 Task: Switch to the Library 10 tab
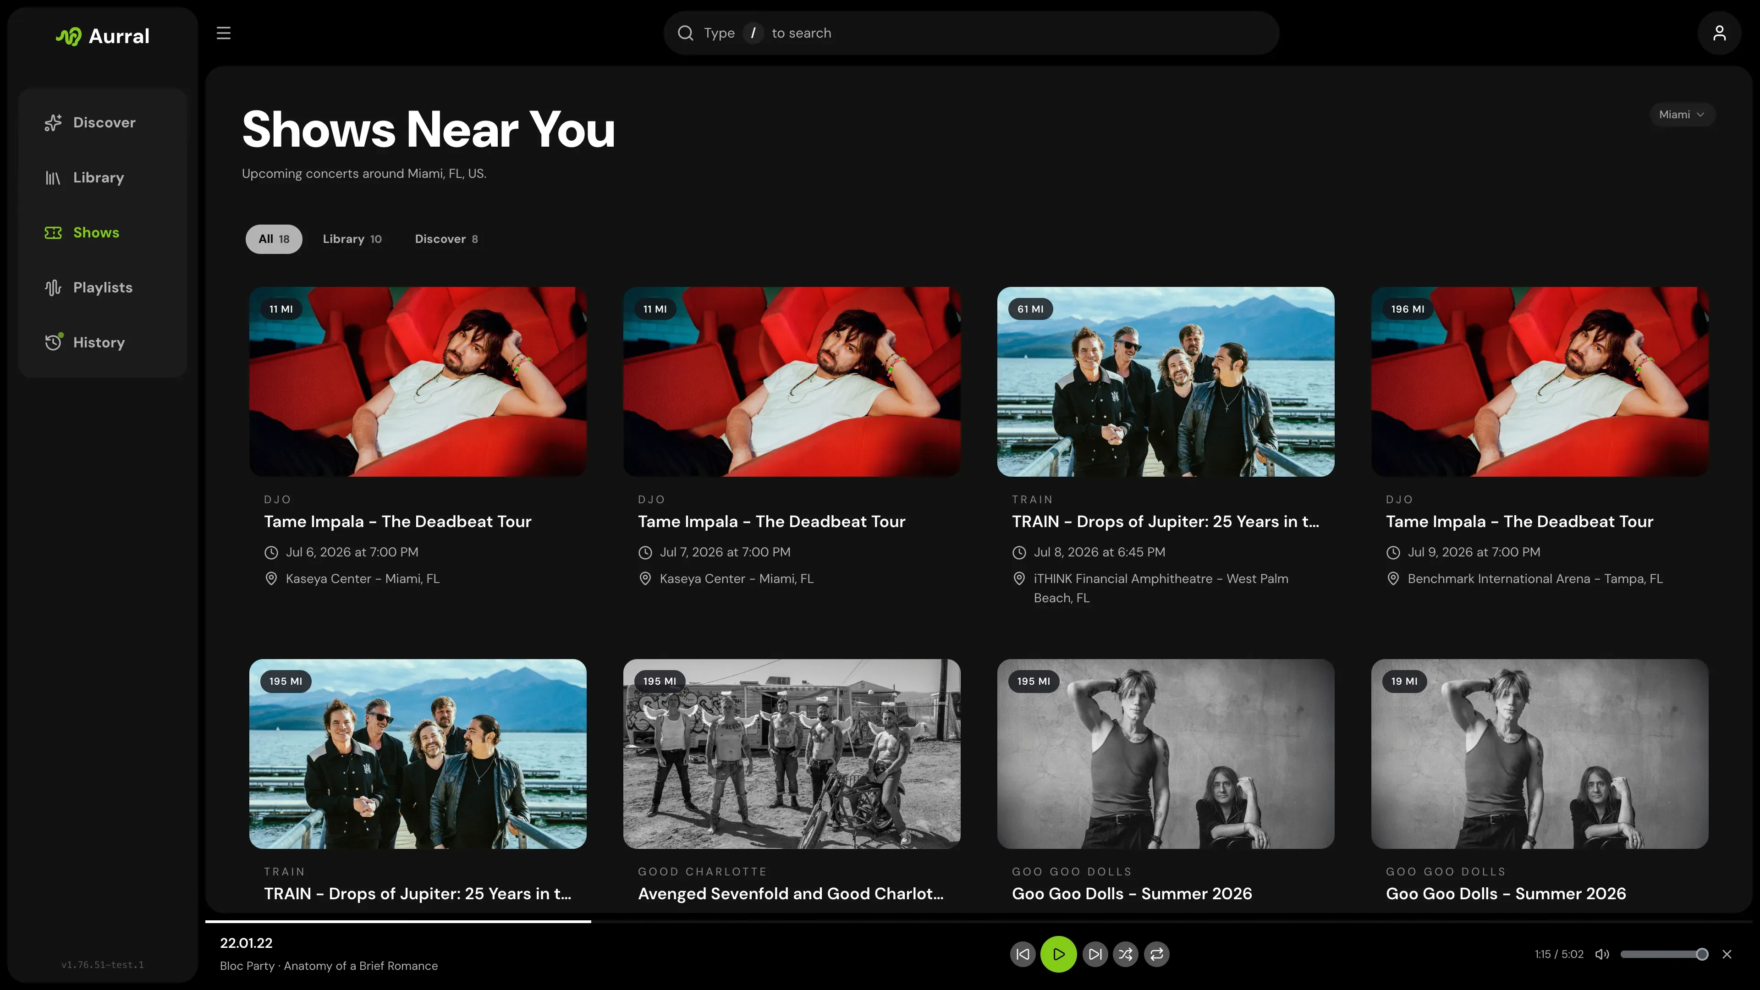click(x=352, y=239)
